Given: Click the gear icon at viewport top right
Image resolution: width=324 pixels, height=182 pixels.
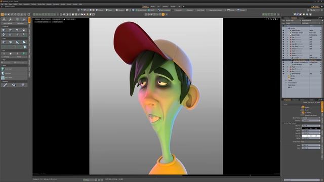Looking at the screenshot, I should (275, 19).
